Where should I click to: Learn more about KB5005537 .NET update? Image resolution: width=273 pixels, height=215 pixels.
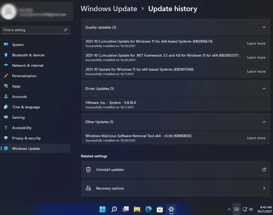coord(256,57)
